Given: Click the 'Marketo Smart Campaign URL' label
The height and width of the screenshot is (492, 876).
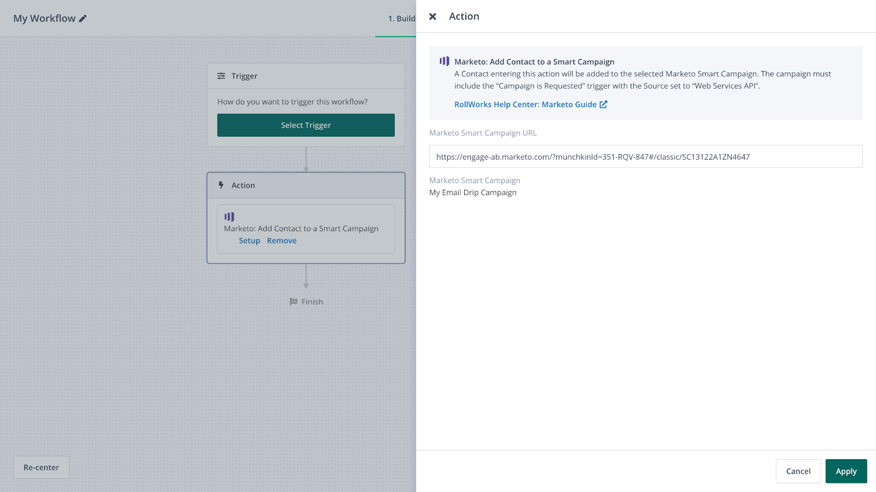Looking at the screenshot, I should (483, 133).
